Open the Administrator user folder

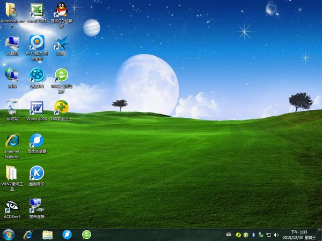12,10
